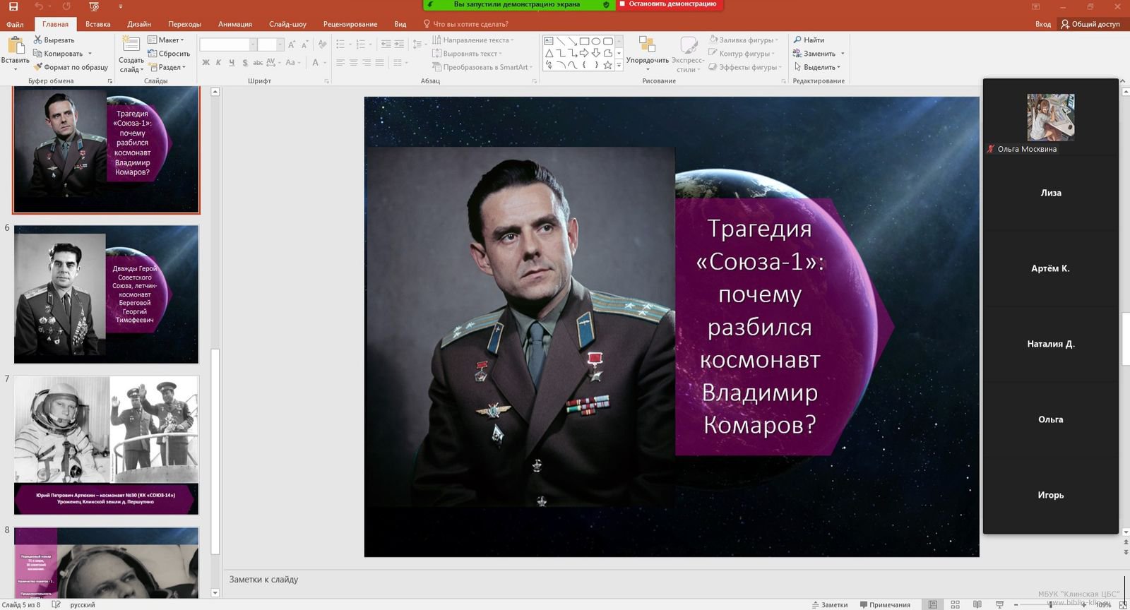Save the presentation from the quick access toolbar
The height and width of the screenshot is (610, 1130).
[x=13, y=6]
